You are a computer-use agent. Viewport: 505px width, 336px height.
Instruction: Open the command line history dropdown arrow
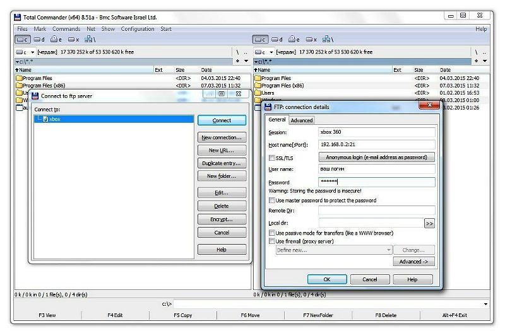485,304
